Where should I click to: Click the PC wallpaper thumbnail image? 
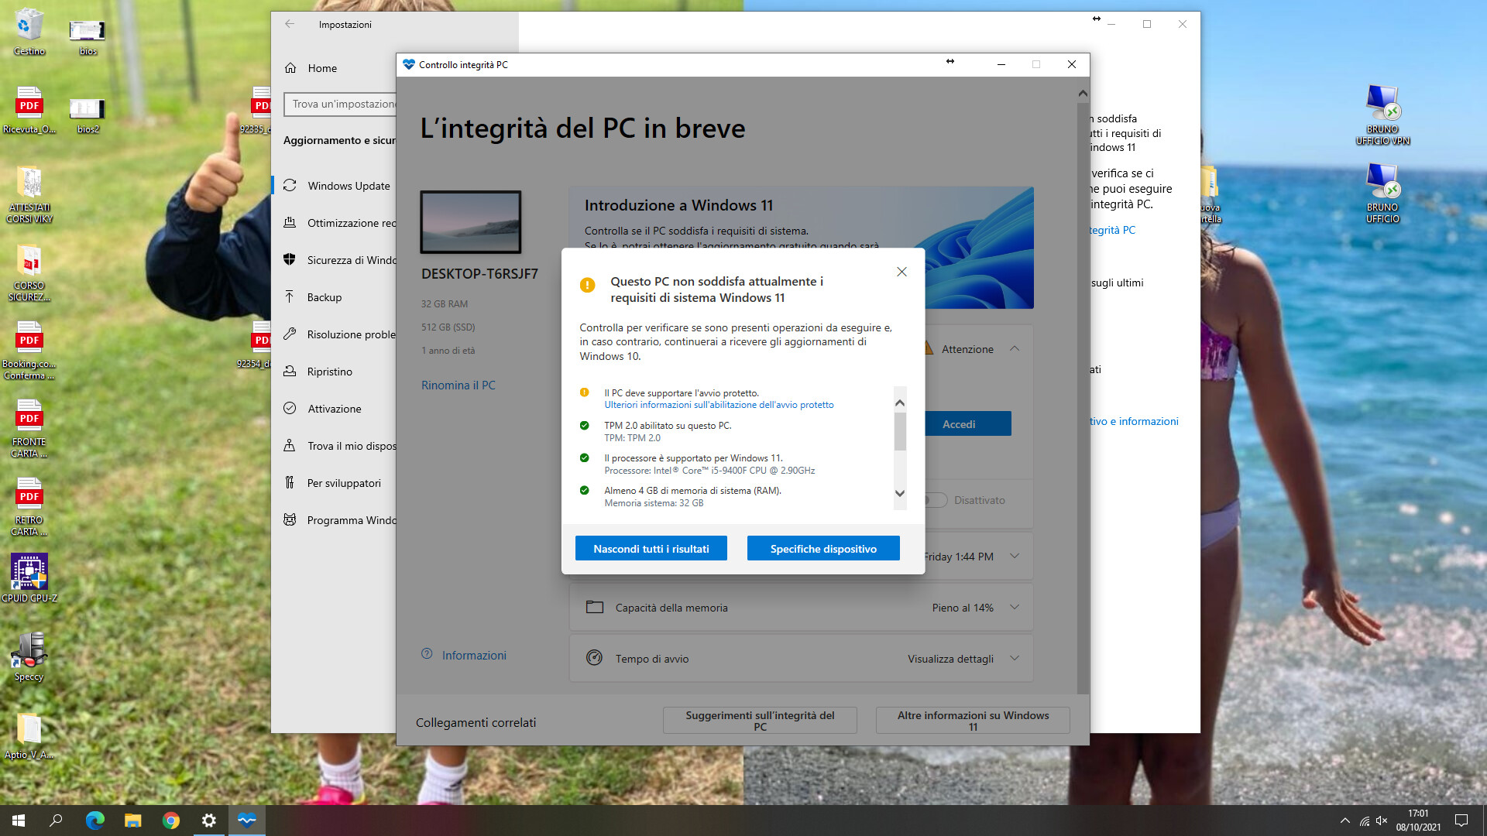471,222
